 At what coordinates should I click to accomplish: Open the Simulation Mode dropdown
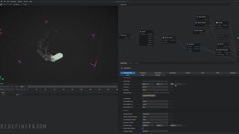point(155,114)
